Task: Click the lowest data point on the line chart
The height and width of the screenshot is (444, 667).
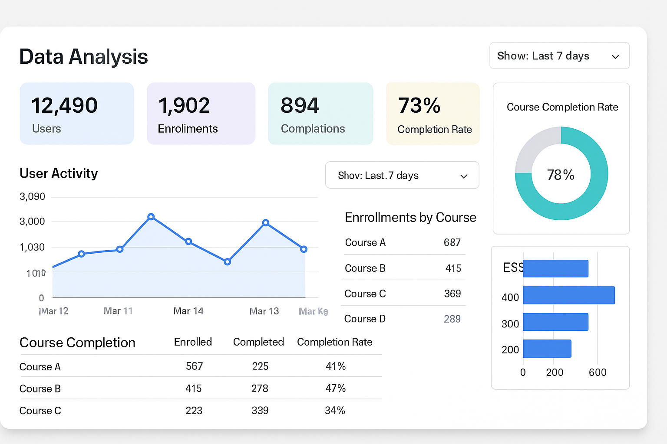Action: [x=227, y=262]
